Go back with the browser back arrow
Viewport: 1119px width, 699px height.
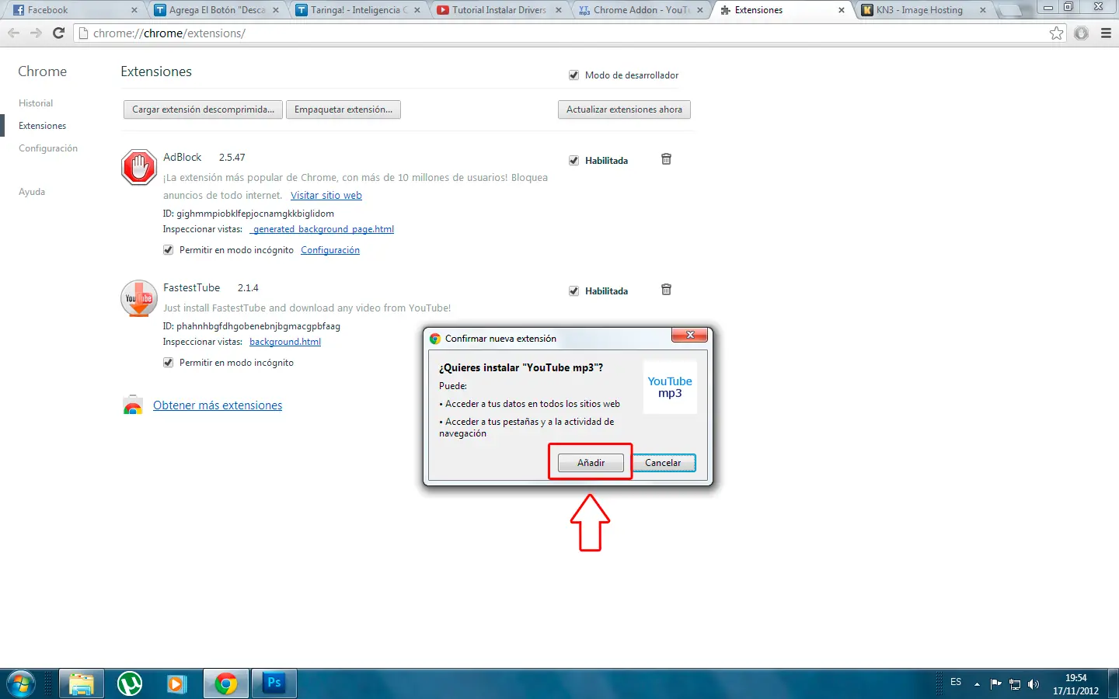(13, 33)
